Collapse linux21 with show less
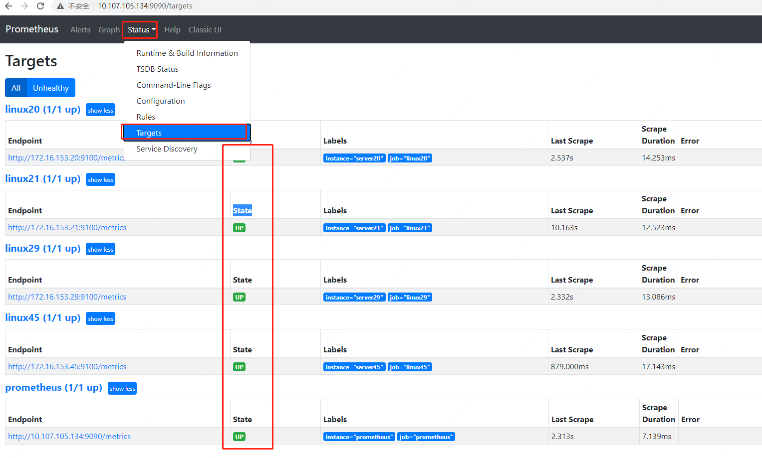Viewport: 762px width, 458px height. [x=100, y=179]
